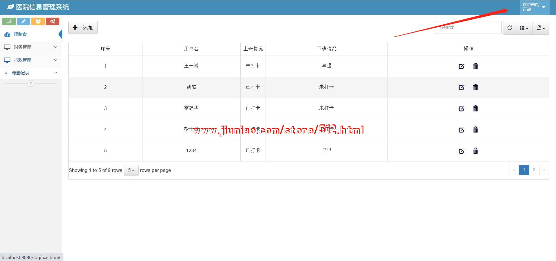Select page 1 in pagination
The image size is (556, 261).
[x=524, y=170]
